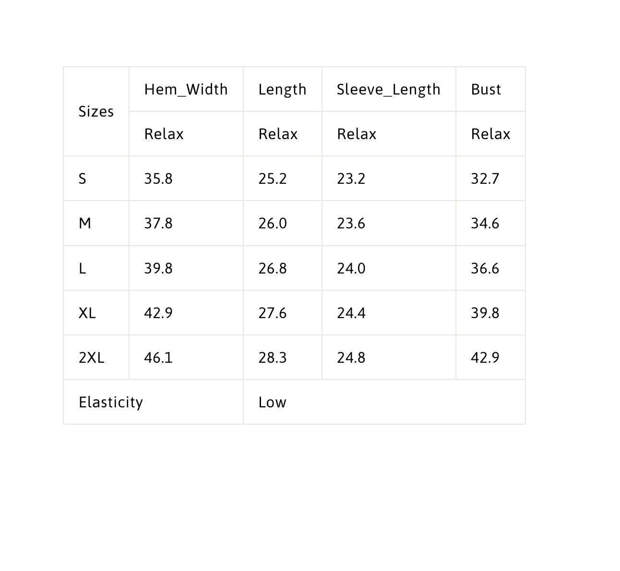The image size is (620, 571).
Task: Click Hem_Width value 35.8 for size S
Action: 158,178
